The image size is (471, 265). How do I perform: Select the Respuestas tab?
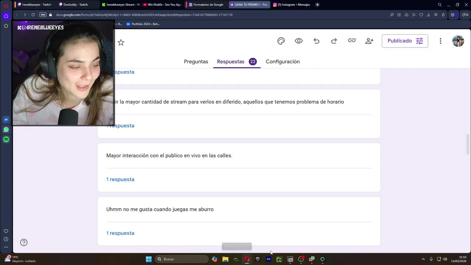click(237, 61)
